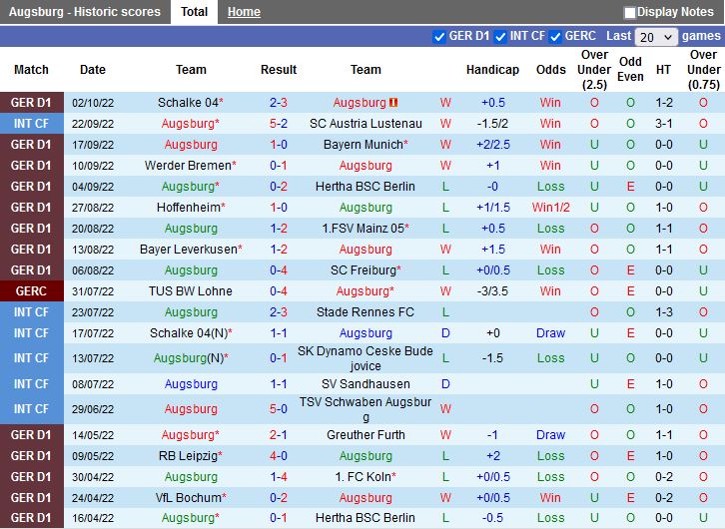The width and height of the screenshot is (725, 529).
Task: Click TSV Schwaben Augsburg team name
Action: pyautogui.click(x=365, y=409)
